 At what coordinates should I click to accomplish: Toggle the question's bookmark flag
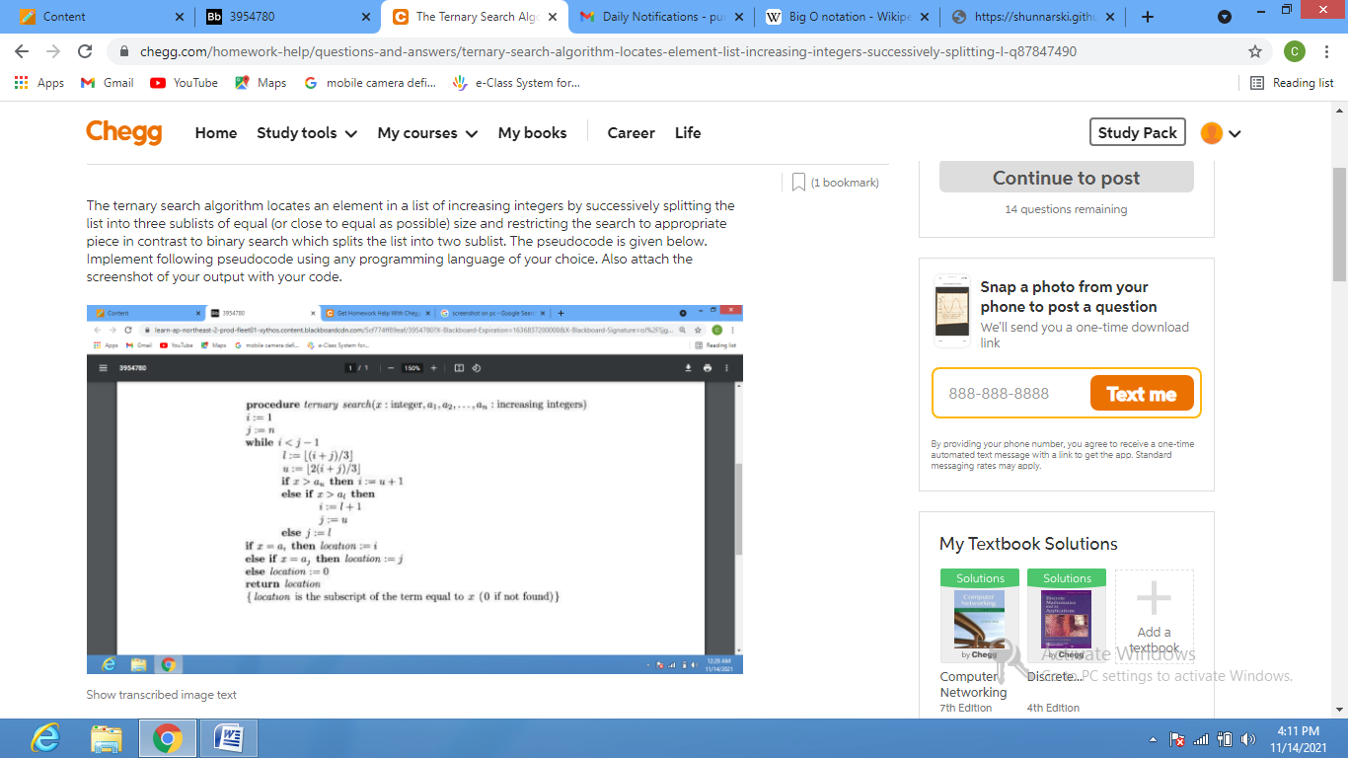pos(798,182)
